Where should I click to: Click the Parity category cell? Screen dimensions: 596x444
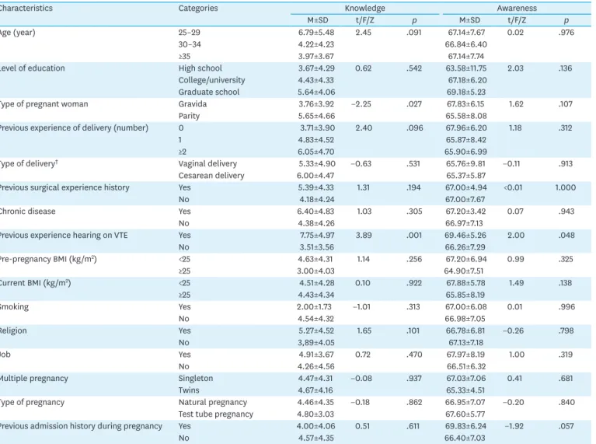click(x=189, y=116)
